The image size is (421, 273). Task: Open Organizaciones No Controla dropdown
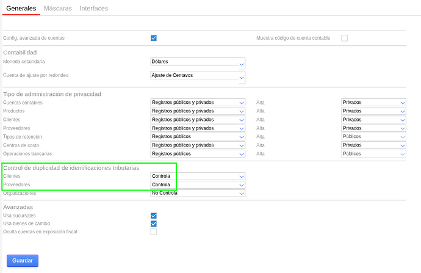(x=198, y=193)
